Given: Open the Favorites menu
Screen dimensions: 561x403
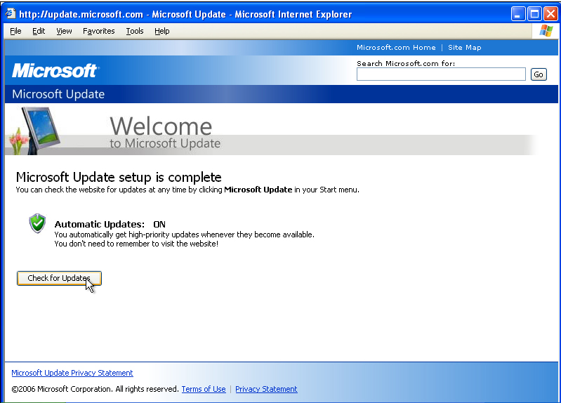Looking at the screenshot, I should click(99, 31).
